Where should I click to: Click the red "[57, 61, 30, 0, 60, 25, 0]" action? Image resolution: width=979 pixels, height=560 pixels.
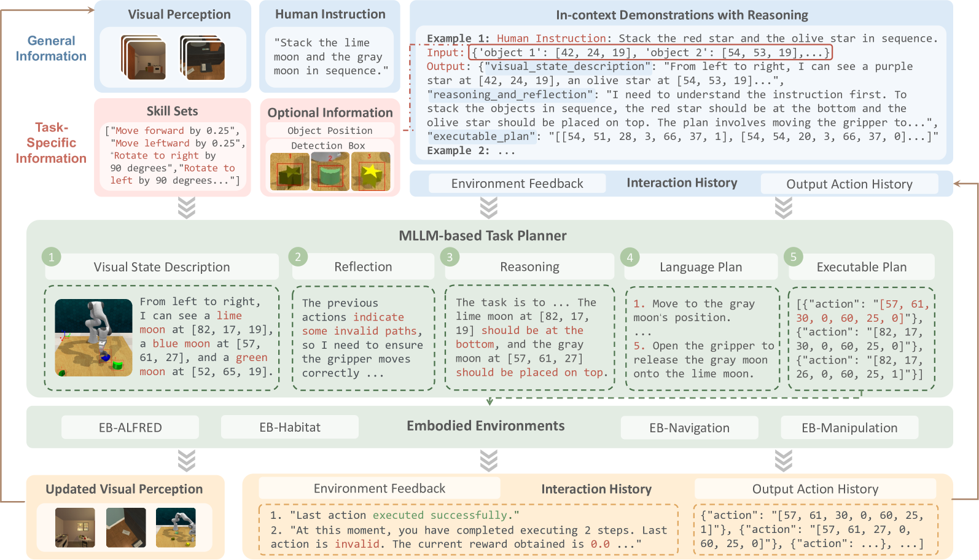point(863,311)
